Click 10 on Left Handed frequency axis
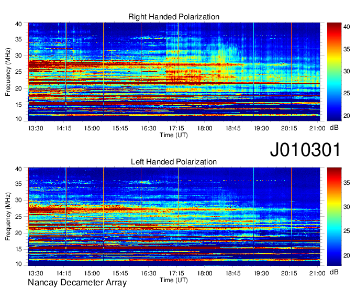Screen dimensions: 356x289 [x=18, y=264]
